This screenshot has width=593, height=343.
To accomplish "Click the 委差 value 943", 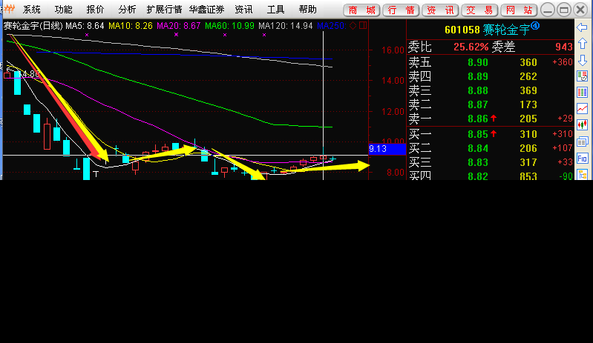I will [x=564, y=47].
